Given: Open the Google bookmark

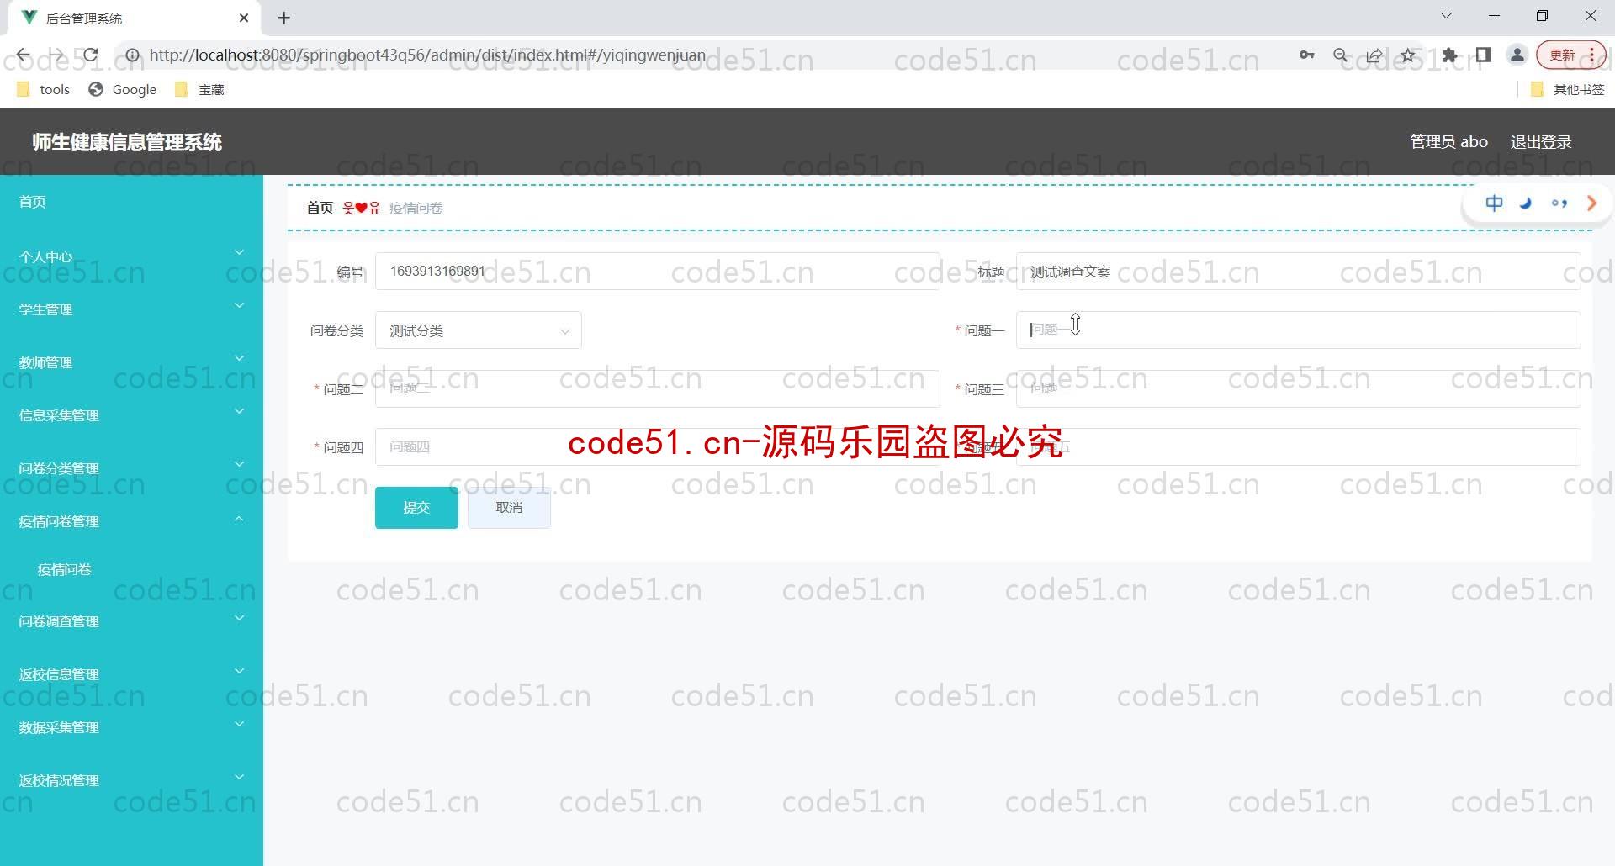Looking at the screenshot, I should coord(123,89).
